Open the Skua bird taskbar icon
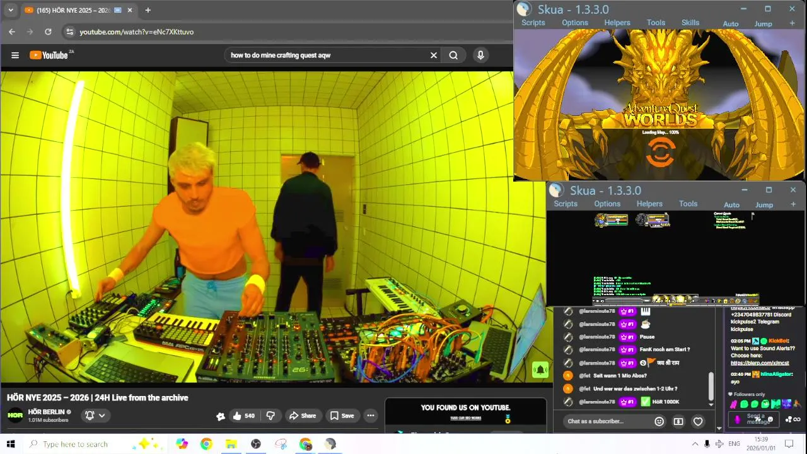This screenshot has height=454, width=807. 330,444
